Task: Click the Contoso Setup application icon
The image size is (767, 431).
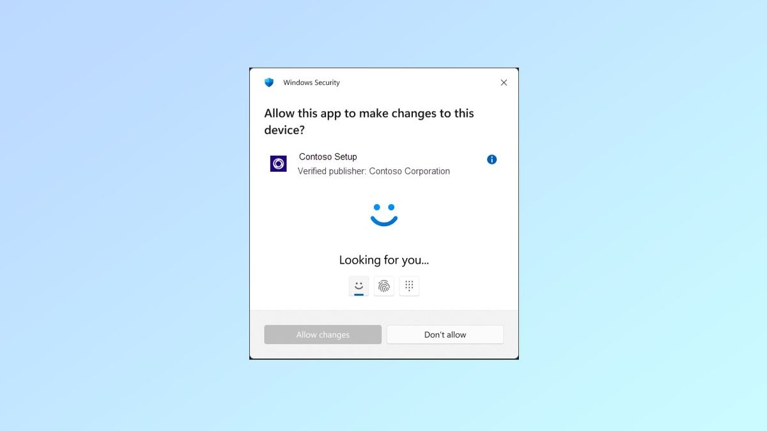Action: click(278, 163)
